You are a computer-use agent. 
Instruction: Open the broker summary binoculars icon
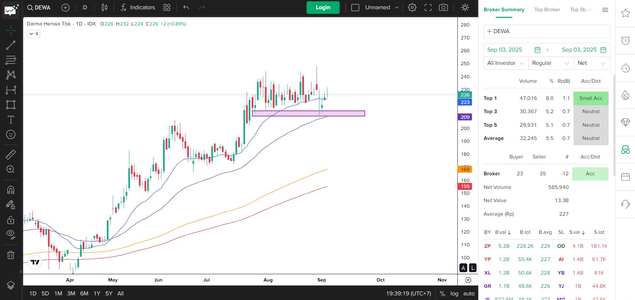625,150
